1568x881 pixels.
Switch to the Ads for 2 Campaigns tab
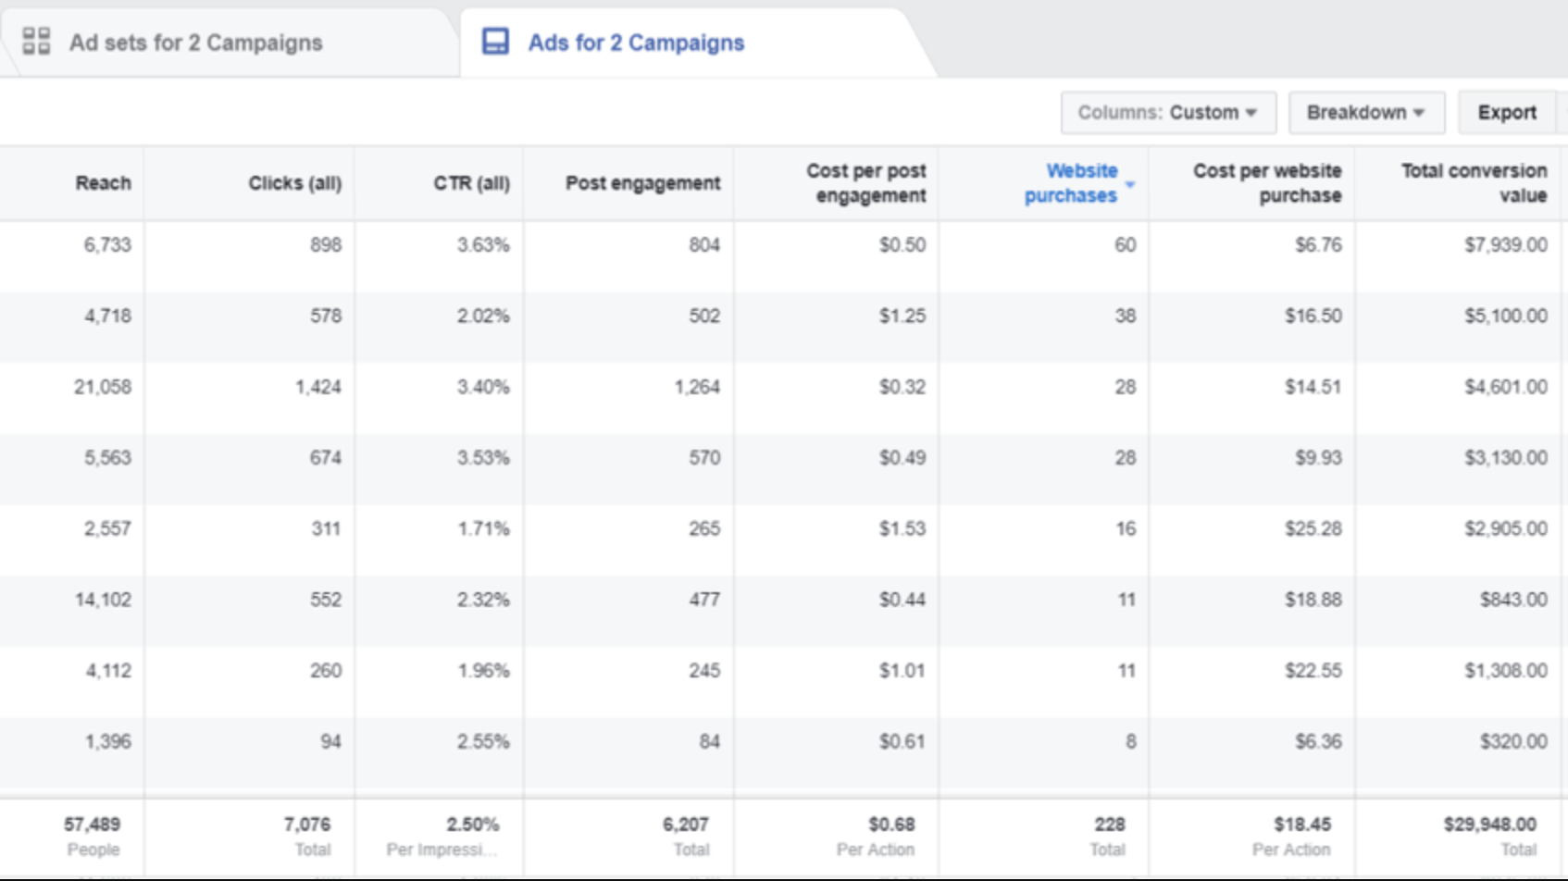(636, 42)
